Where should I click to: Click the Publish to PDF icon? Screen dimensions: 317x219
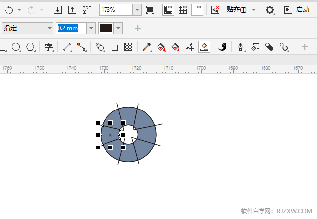(87, 9)
